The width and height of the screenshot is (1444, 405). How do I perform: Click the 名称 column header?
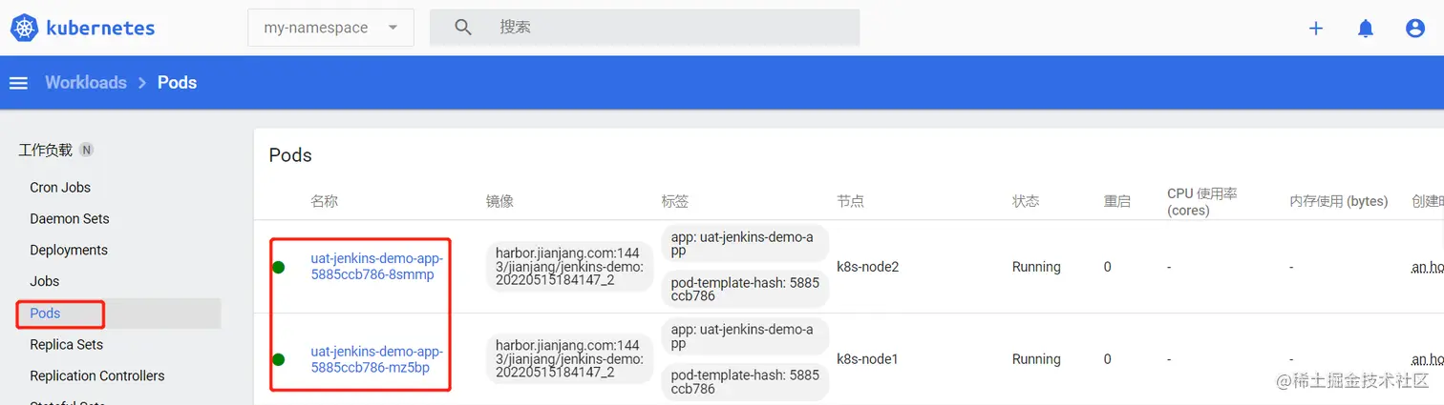click(324, 201)
